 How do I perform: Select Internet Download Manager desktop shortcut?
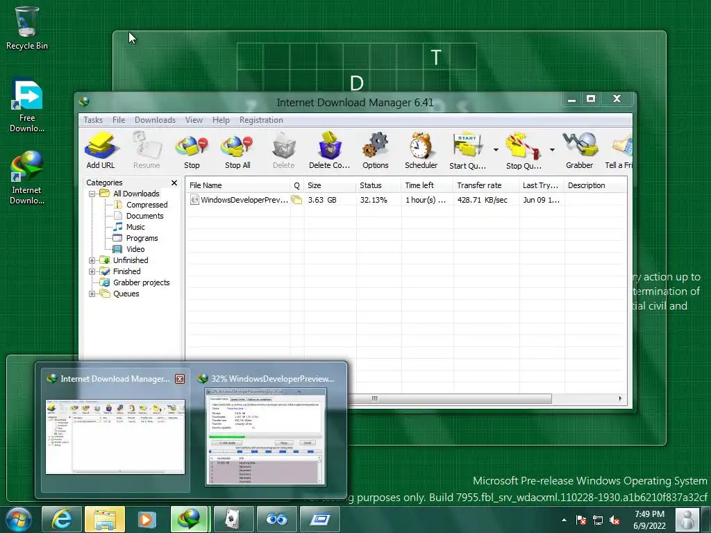(x=27, y=178)
